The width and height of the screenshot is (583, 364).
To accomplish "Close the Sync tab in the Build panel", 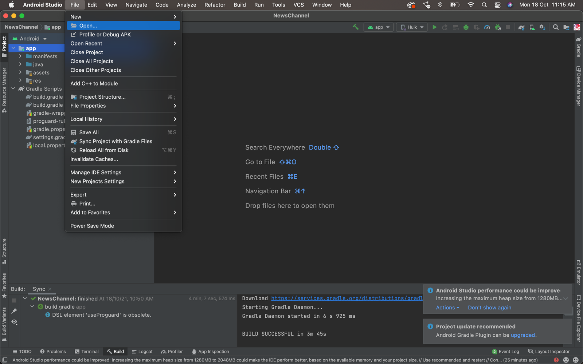I will (50, 289).
